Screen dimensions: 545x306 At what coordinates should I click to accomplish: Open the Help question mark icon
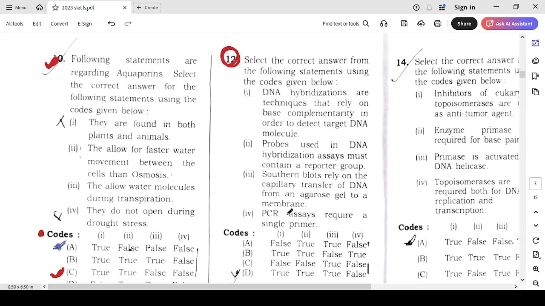416,8
